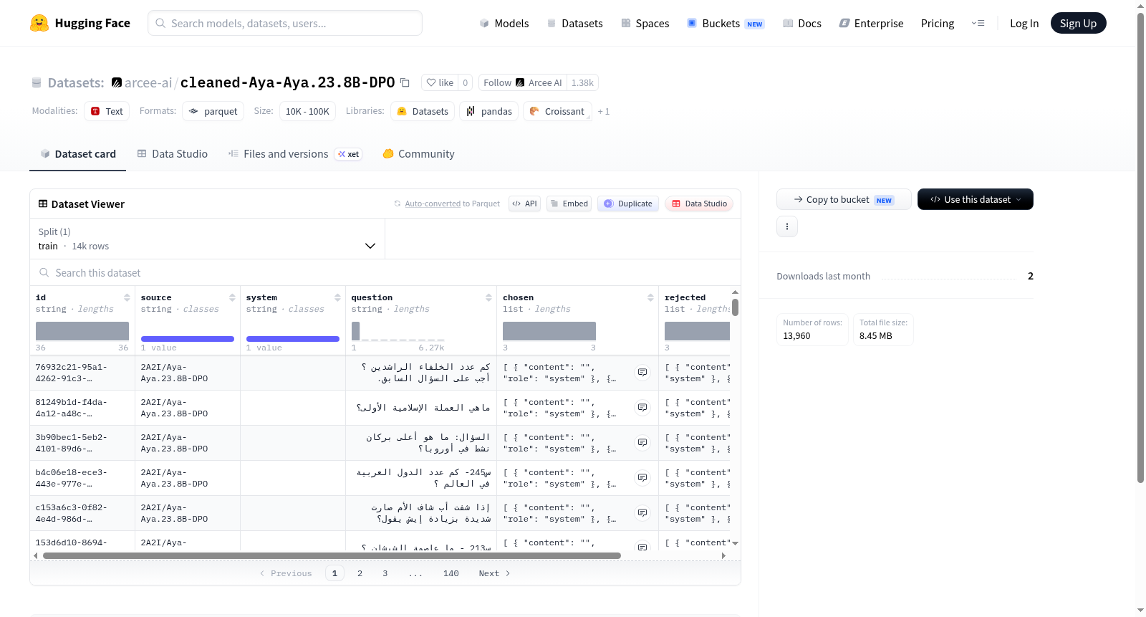The height and width of the screenshot is (617, 1146).
Task: Open chat view icon for row c153a6c3
Action: coord(642,513)
